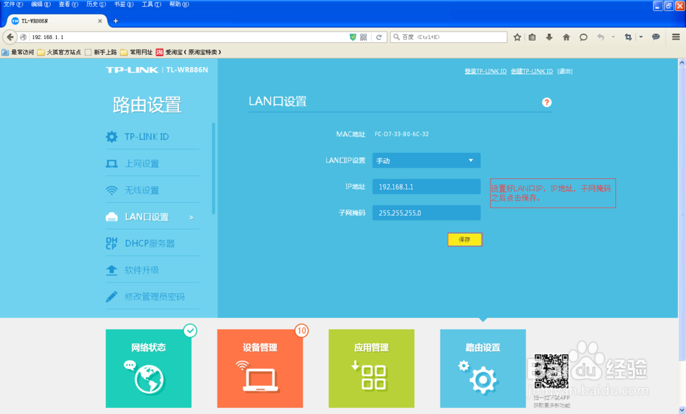The image size is (686, 414).
Task: Open the 设备管理 tile
Action: pos(260,369)
